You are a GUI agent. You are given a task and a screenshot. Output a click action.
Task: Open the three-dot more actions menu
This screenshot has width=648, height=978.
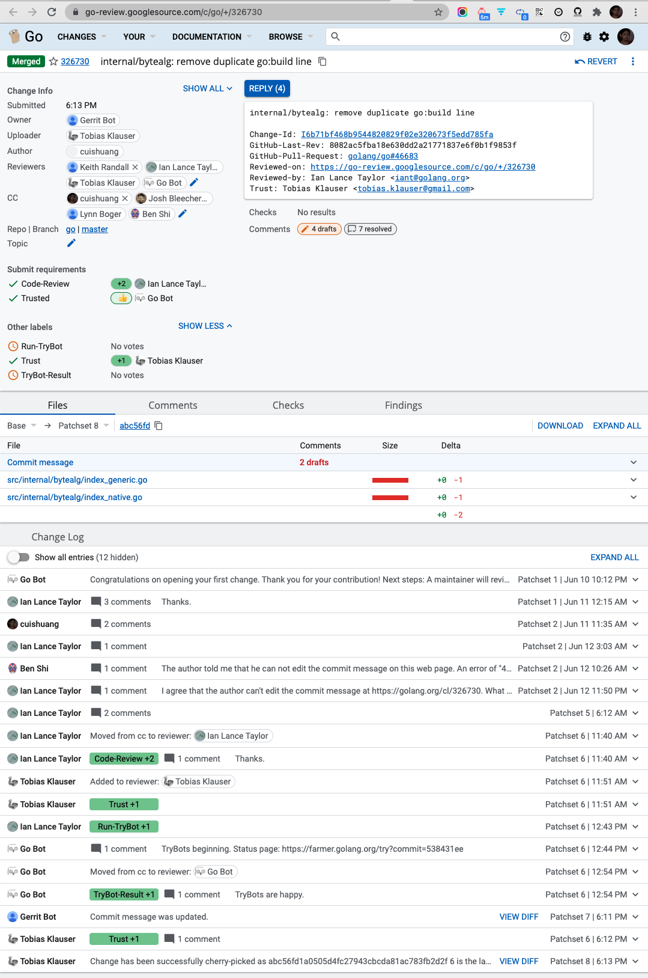[633, 61]
